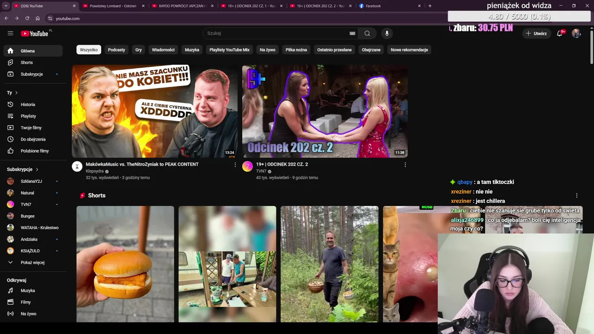594x334 pixels.
Task: Open Bungee subscription channel
Action: coord(33,216)
